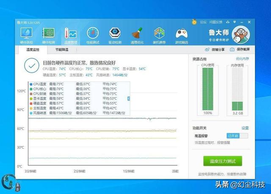
Task: Click the CPU使用 usage bar
Action: point(208,89)
